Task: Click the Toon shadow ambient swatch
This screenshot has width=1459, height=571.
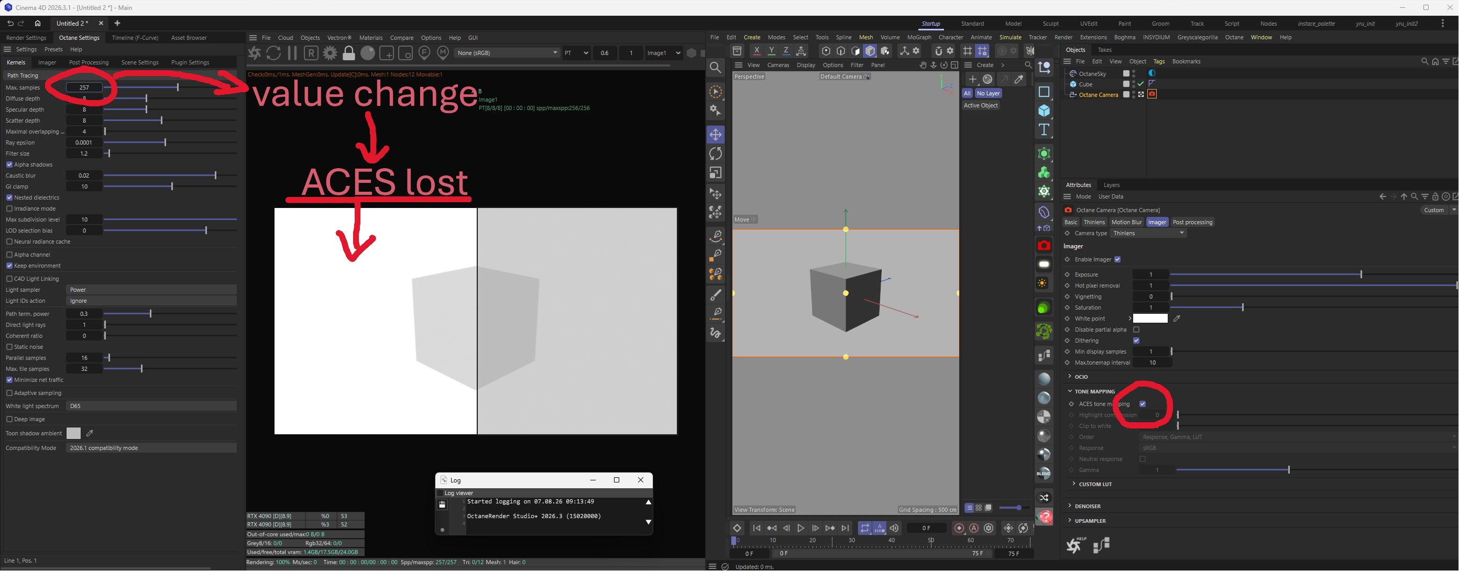Action: 74,433
